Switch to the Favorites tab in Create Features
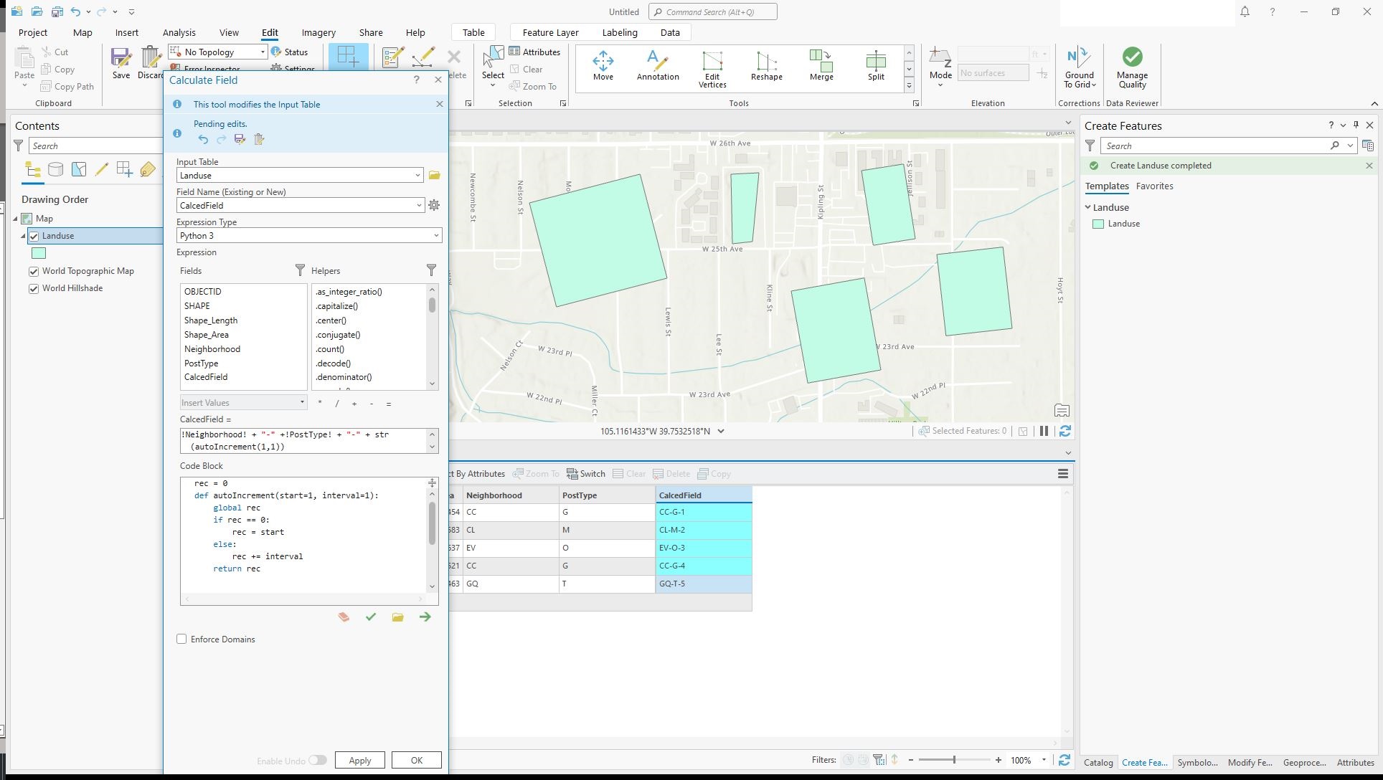Screen dimensions: 1383x780 click(x=1155, y=186)
